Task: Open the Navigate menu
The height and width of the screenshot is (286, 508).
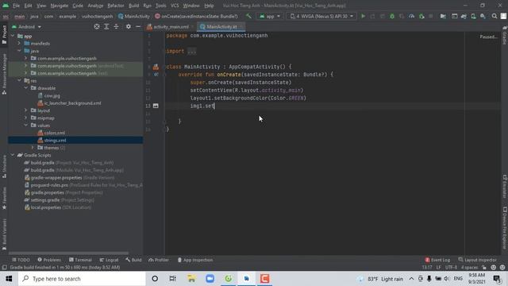Action: click(60, 6)
